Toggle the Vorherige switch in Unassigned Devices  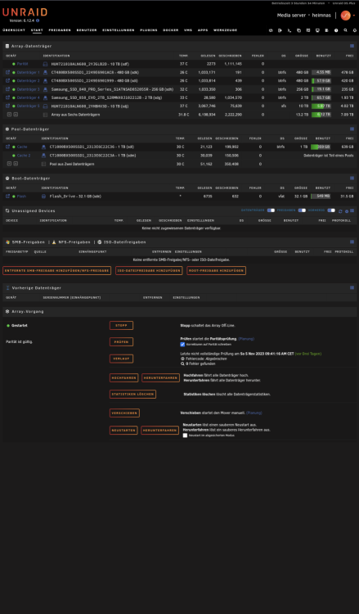(331, 210)
